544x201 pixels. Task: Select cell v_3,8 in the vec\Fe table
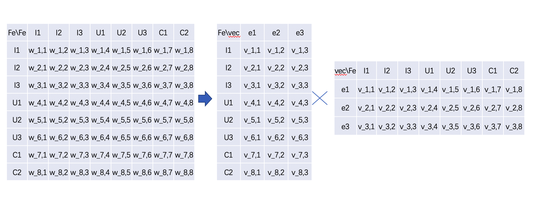pyautogui.click(x=514, y=127)
